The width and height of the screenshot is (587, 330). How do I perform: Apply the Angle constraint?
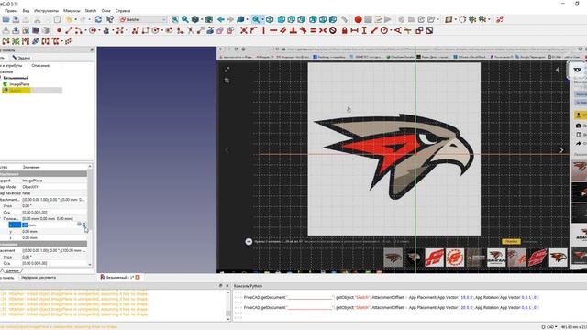point(397,30)
